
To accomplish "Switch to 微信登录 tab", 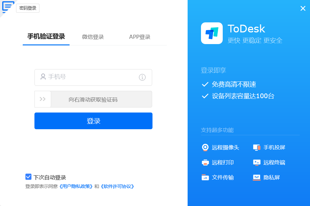I will pos(93,37).
